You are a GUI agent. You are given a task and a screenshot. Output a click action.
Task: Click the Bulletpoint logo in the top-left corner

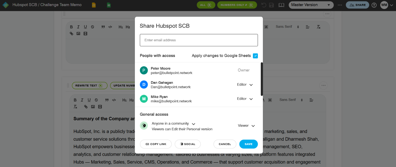tap(6, 5)
